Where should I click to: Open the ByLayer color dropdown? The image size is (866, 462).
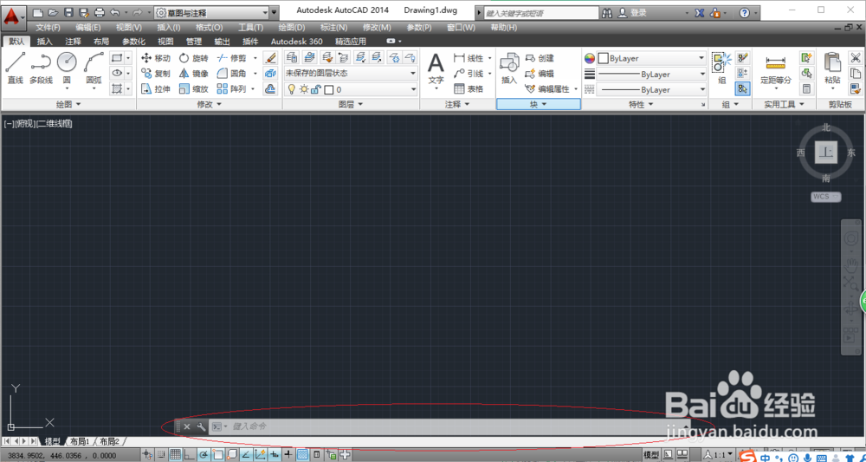pos(652,57)
